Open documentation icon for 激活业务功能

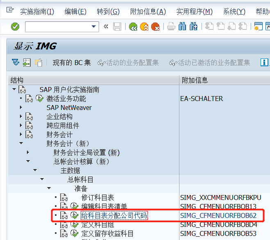pos(29,99)
